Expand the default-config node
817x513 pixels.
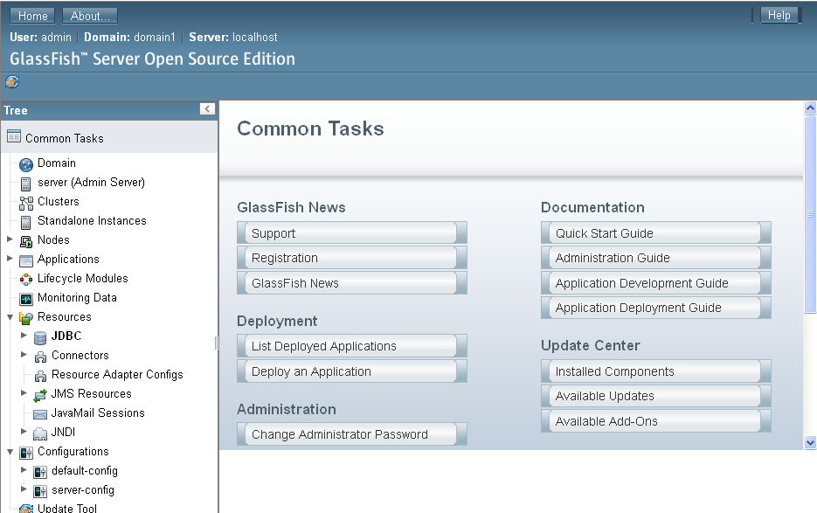click(24, 469)
